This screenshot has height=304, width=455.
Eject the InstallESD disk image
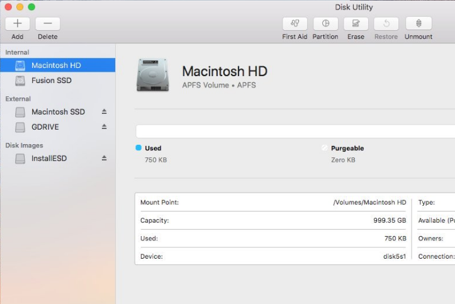(104, 158)
